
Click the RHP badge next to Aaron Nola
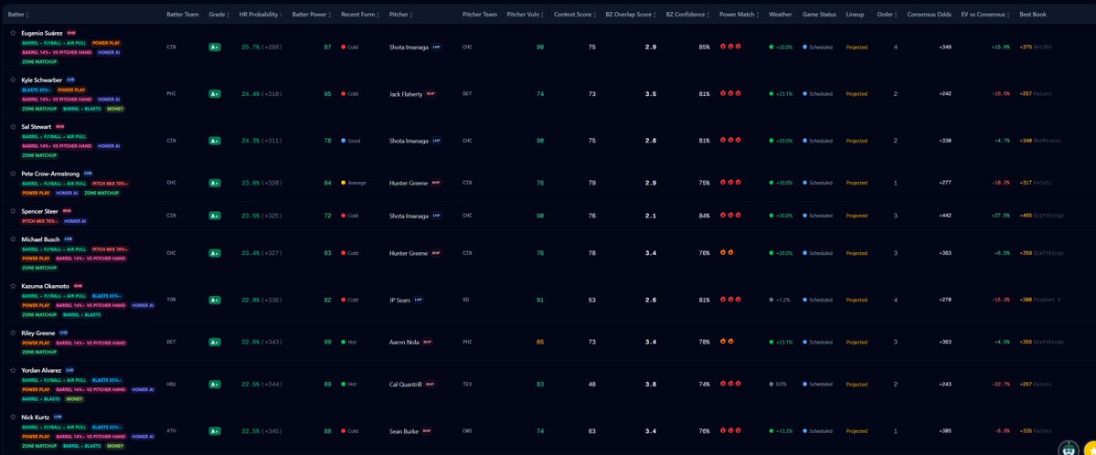(427, 342)
